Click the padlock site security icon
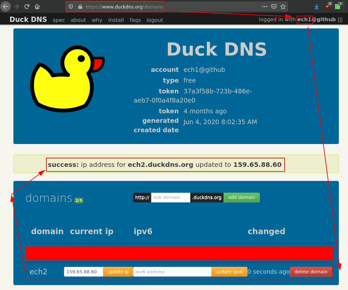Screen dimensions: 348x290 point(80,7)
